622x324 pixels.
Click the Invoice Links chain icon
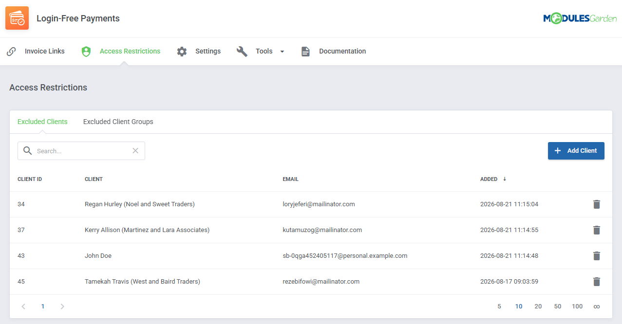(11, 51)
